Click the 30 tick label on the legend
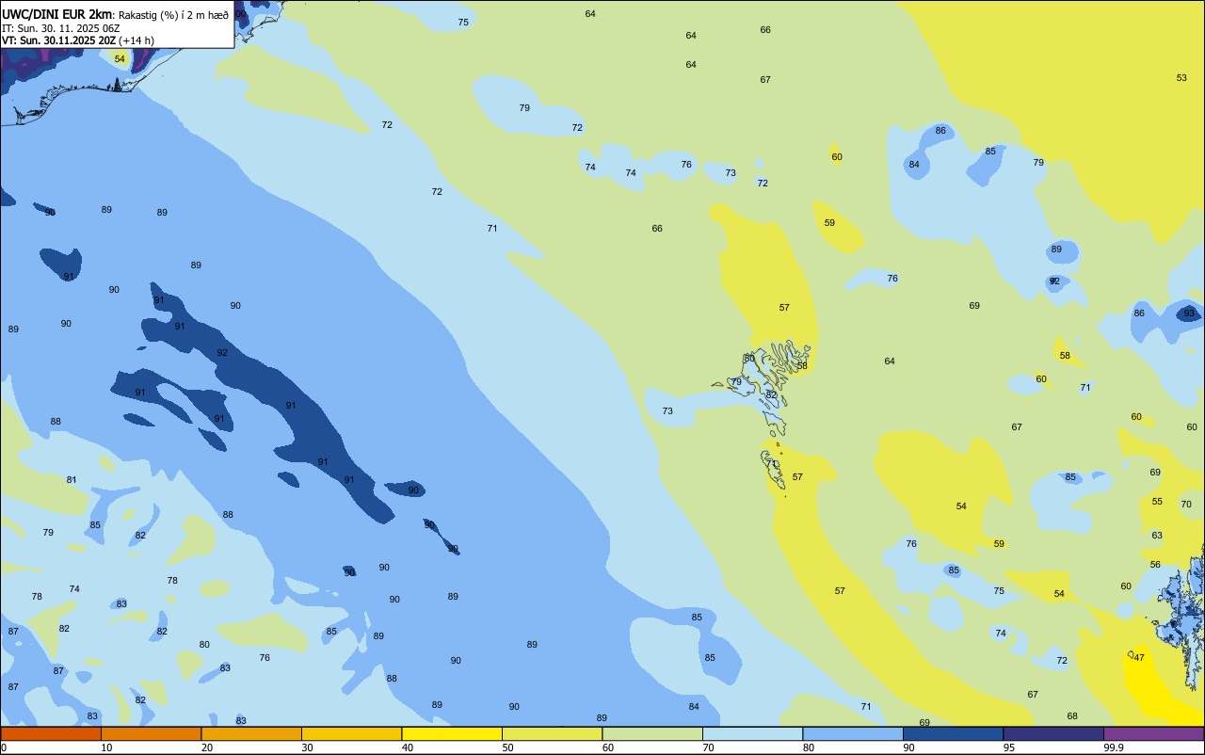The width and height of the screenshot is (1205, 755). tap(308, 747)
